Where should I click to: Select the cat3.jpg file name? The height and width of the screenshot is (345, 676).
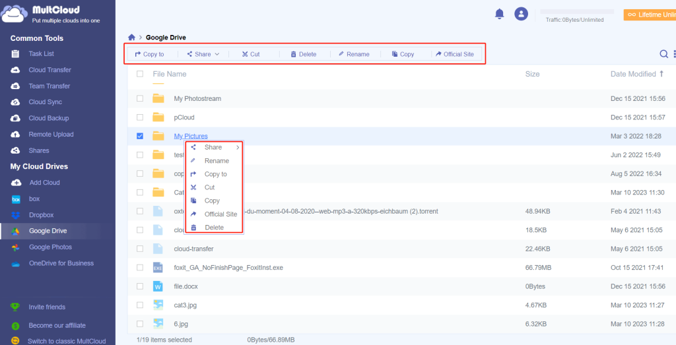coord(186,305)
